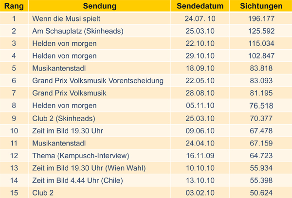Click the date 03.02.10
This screenshot has width=292, height=198.
(x=200, y=193)
